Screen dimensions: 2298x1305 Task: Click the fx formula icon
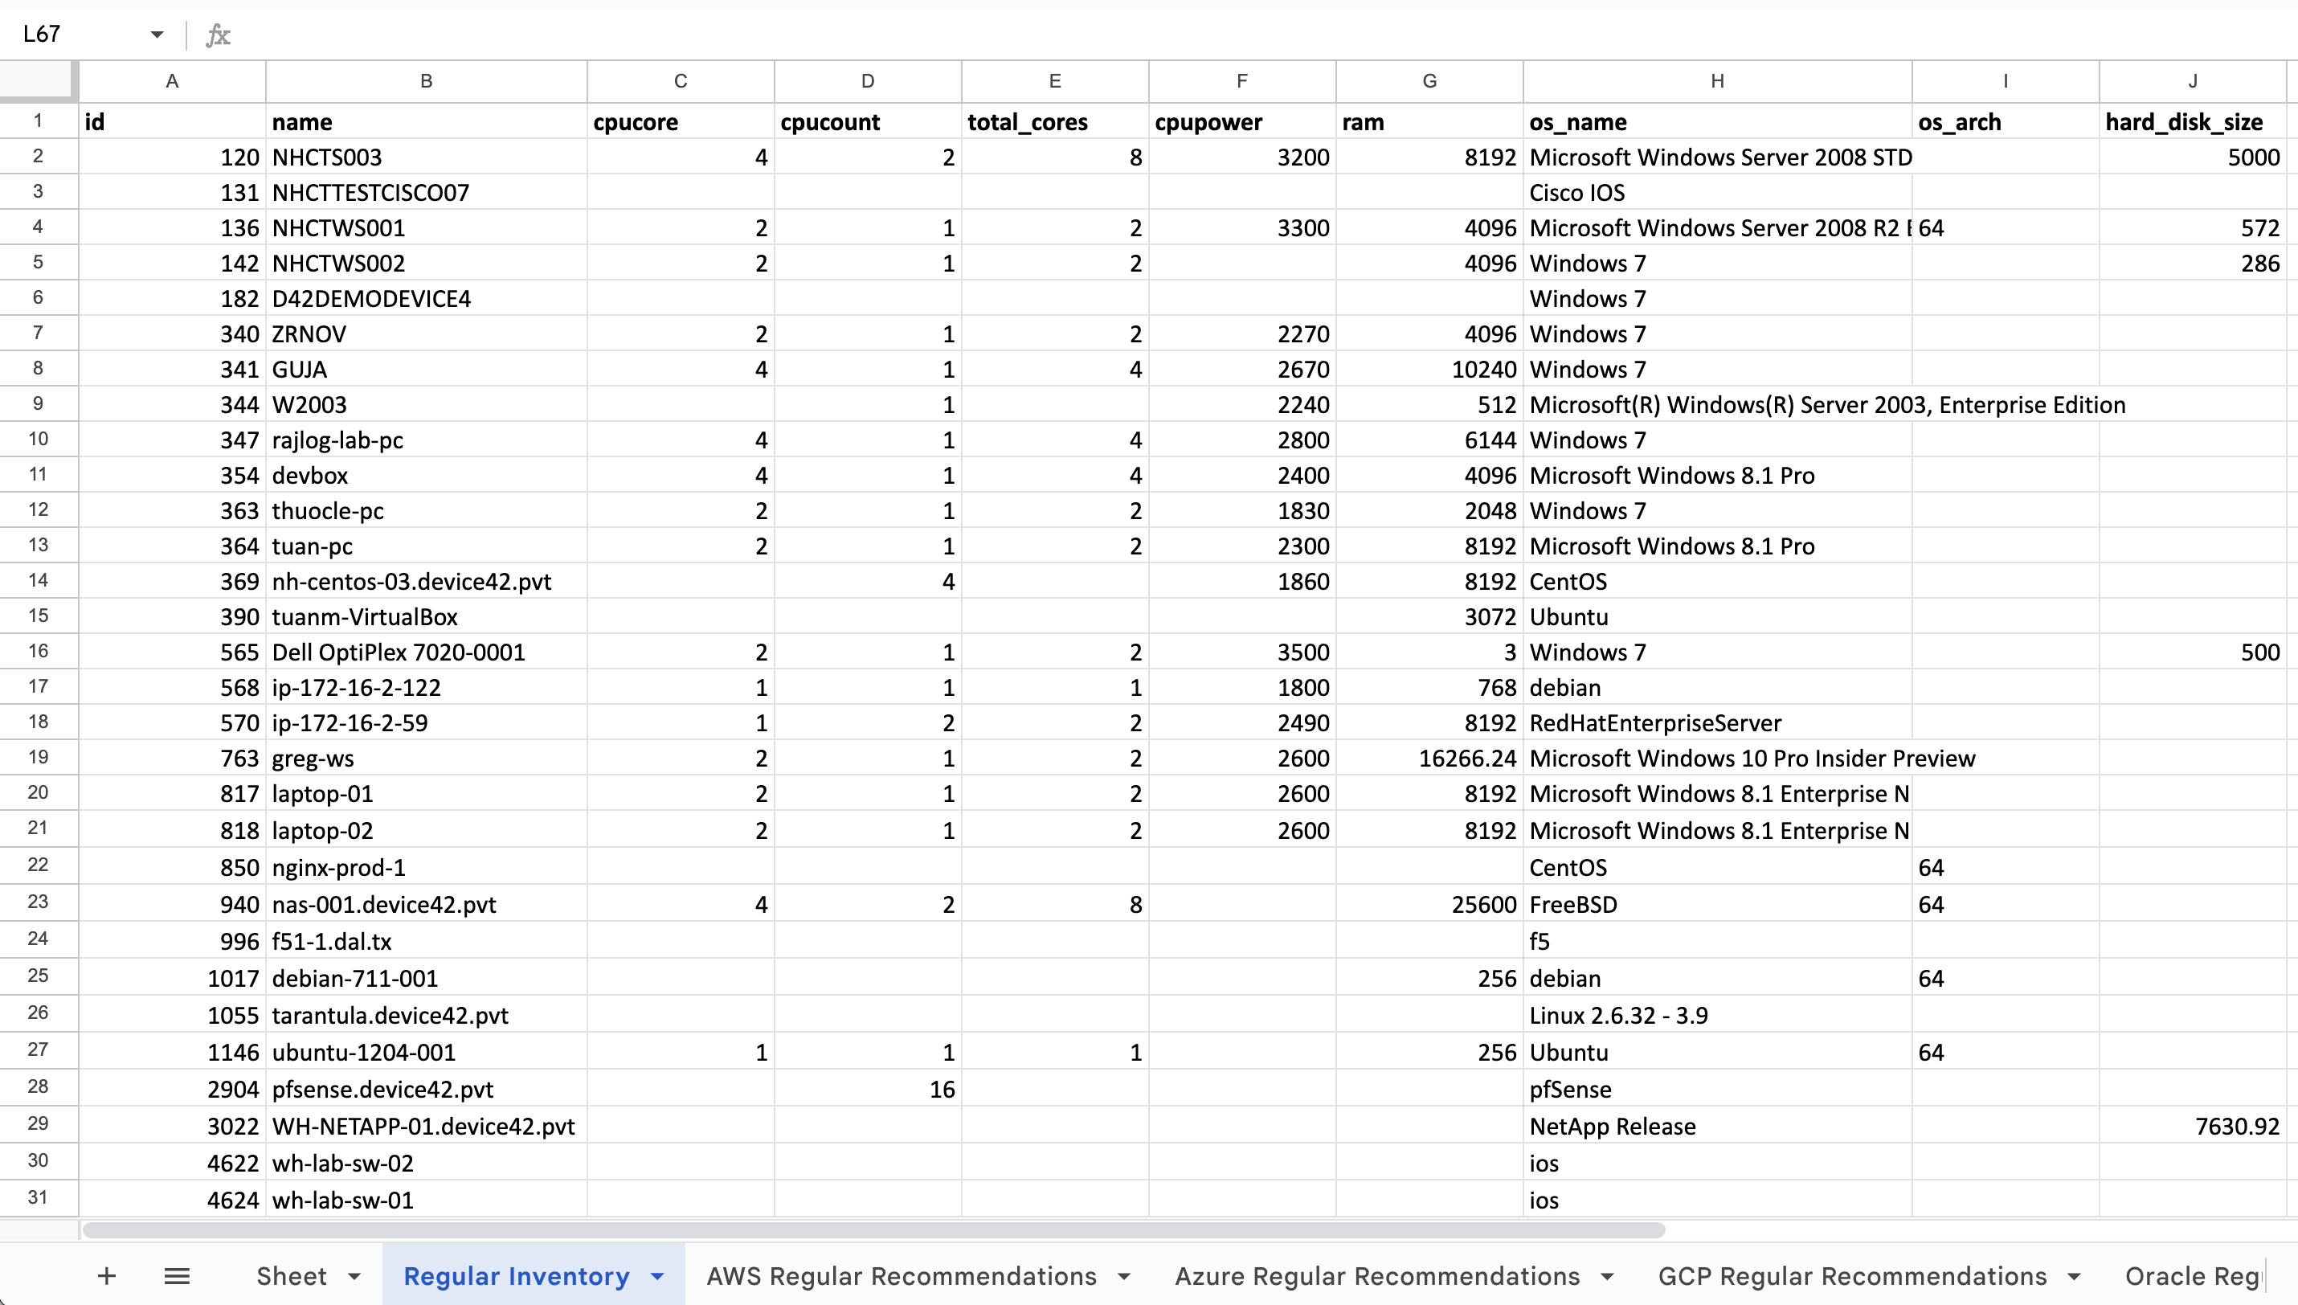(218, 35)
